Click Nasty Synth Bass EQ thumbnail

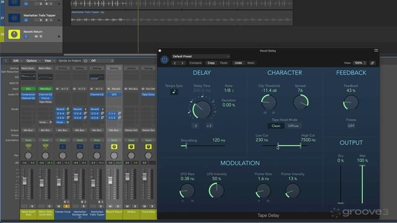click(29, 77)
